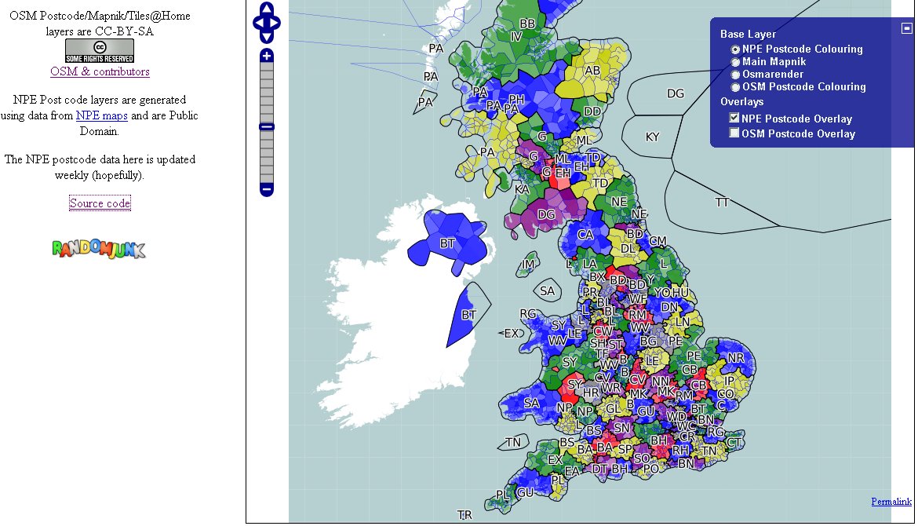Open the NPE maps link

point(102,115)
